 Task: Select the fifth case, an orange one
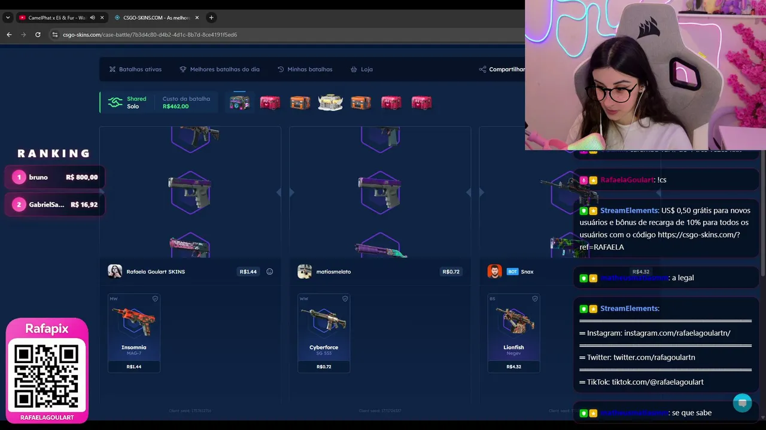point(361,103)
